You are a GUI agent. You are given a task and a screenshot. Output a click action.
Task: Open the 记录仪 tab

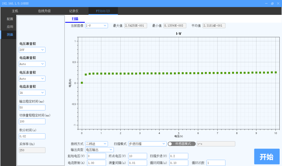tap(74, 11)
